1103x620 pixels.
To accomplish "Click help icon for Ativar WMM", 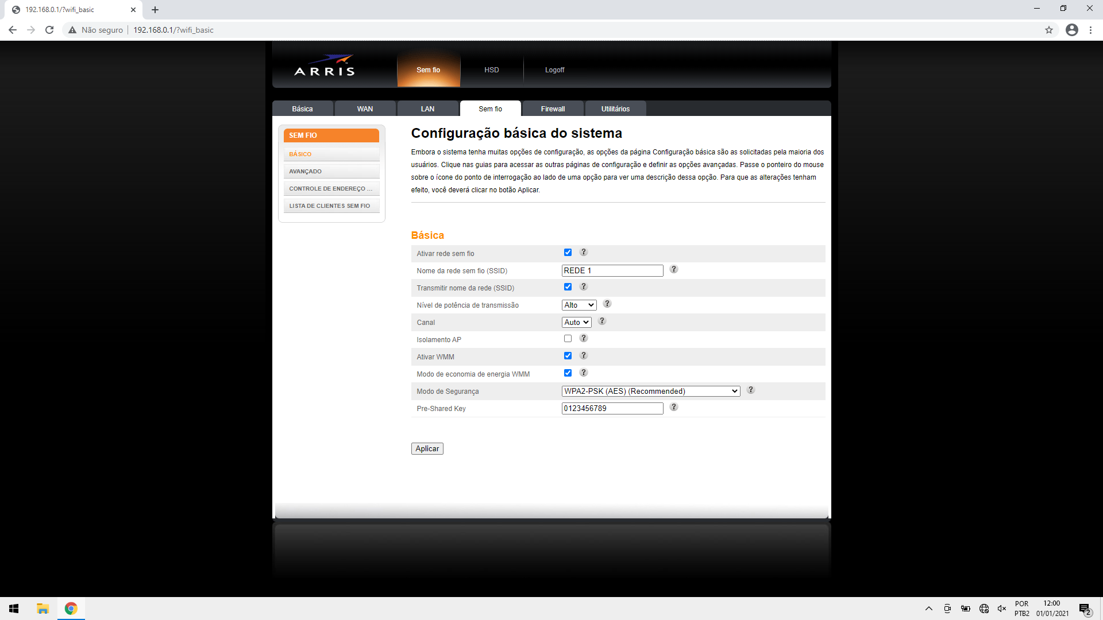I will (x=584, y=355).
